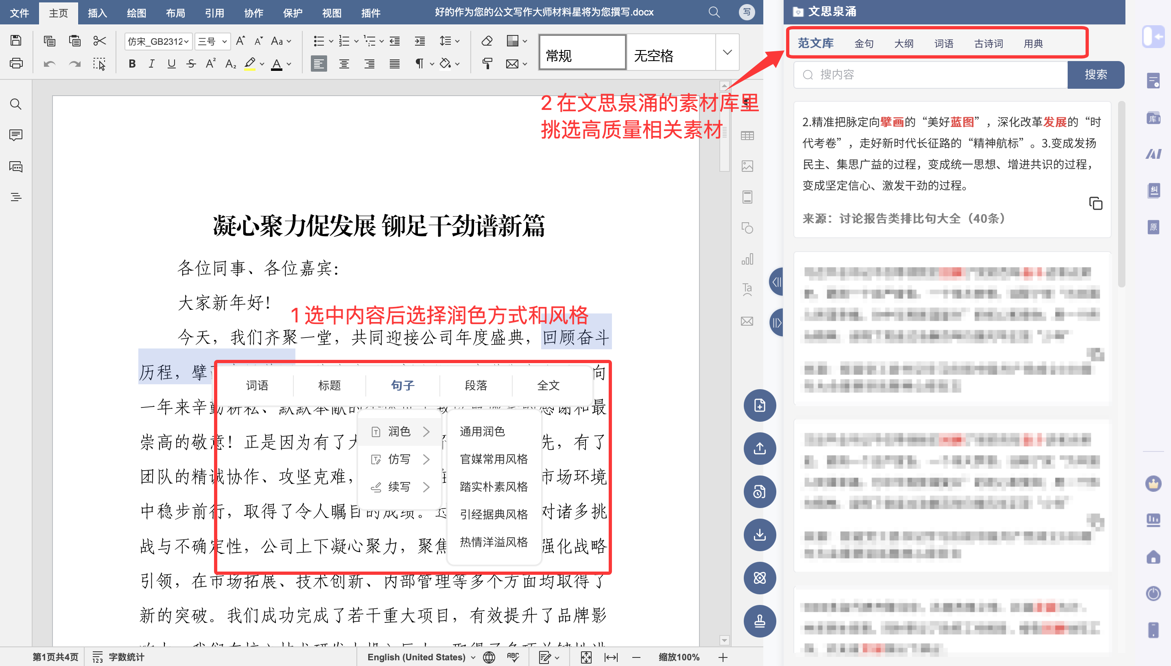Align text left

[319, 64]
